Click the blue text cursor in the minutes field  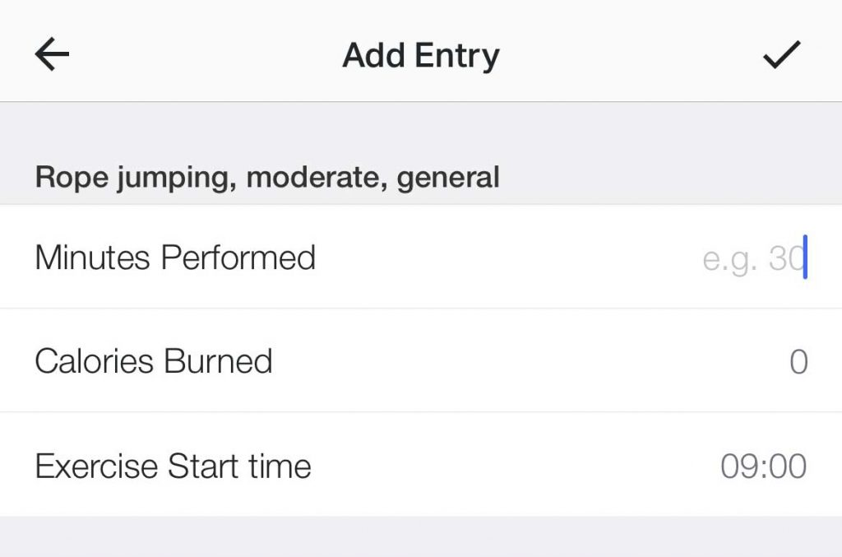(x=806, y=258)
